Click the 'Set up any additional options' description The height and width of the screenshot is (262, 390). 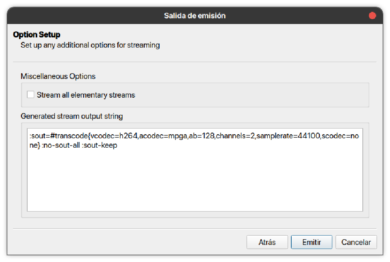tap(90, 45)
